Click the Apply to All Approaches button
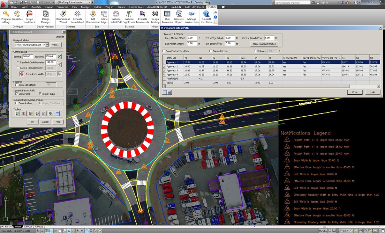This screenshot has height=233, width=385. point(264,44)
